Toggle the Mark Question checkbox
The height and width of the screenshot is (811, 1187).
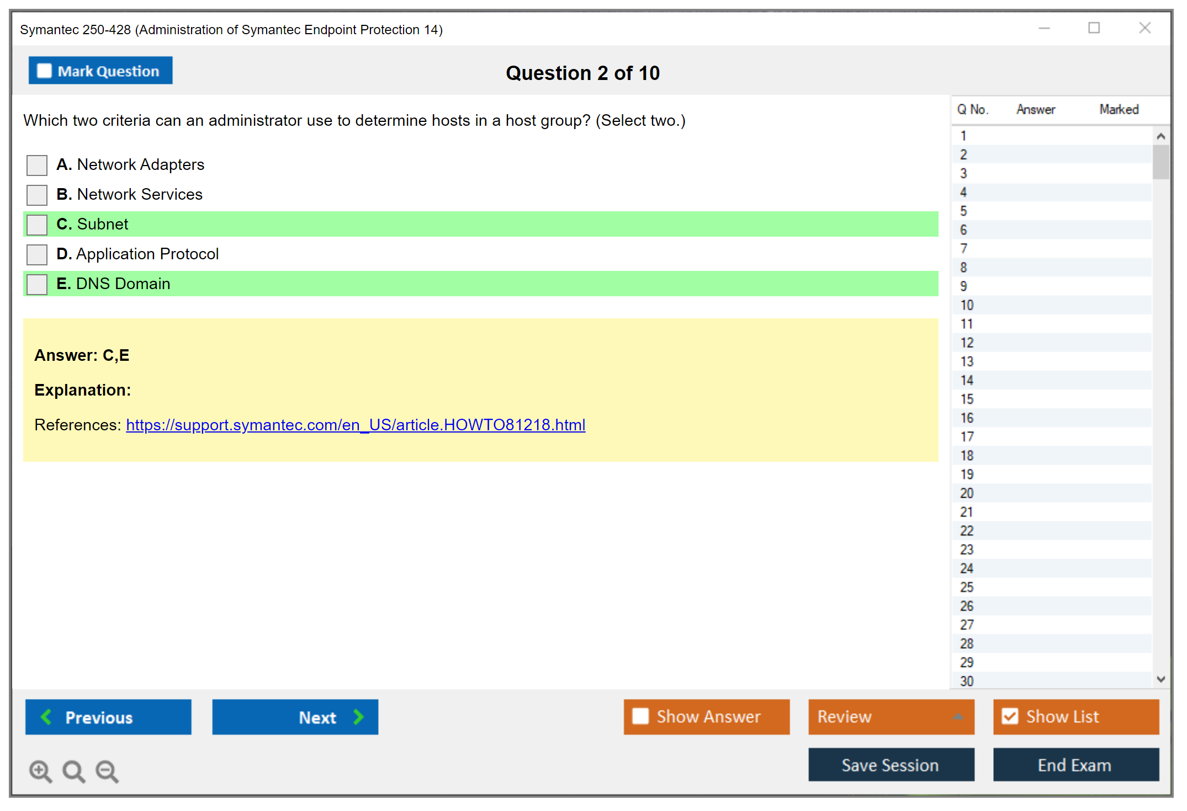[44, 71]
